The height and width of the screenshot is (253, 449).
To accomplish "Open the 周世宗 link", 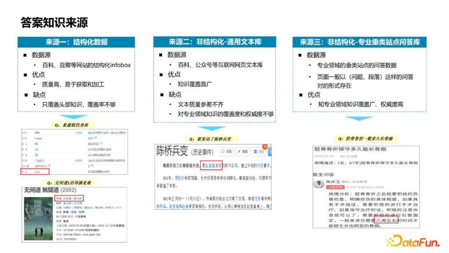I will [179, 177].
